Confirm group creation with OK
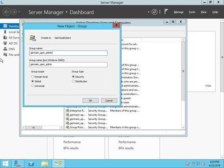This screenshot has width=224, height=168. 91,101
